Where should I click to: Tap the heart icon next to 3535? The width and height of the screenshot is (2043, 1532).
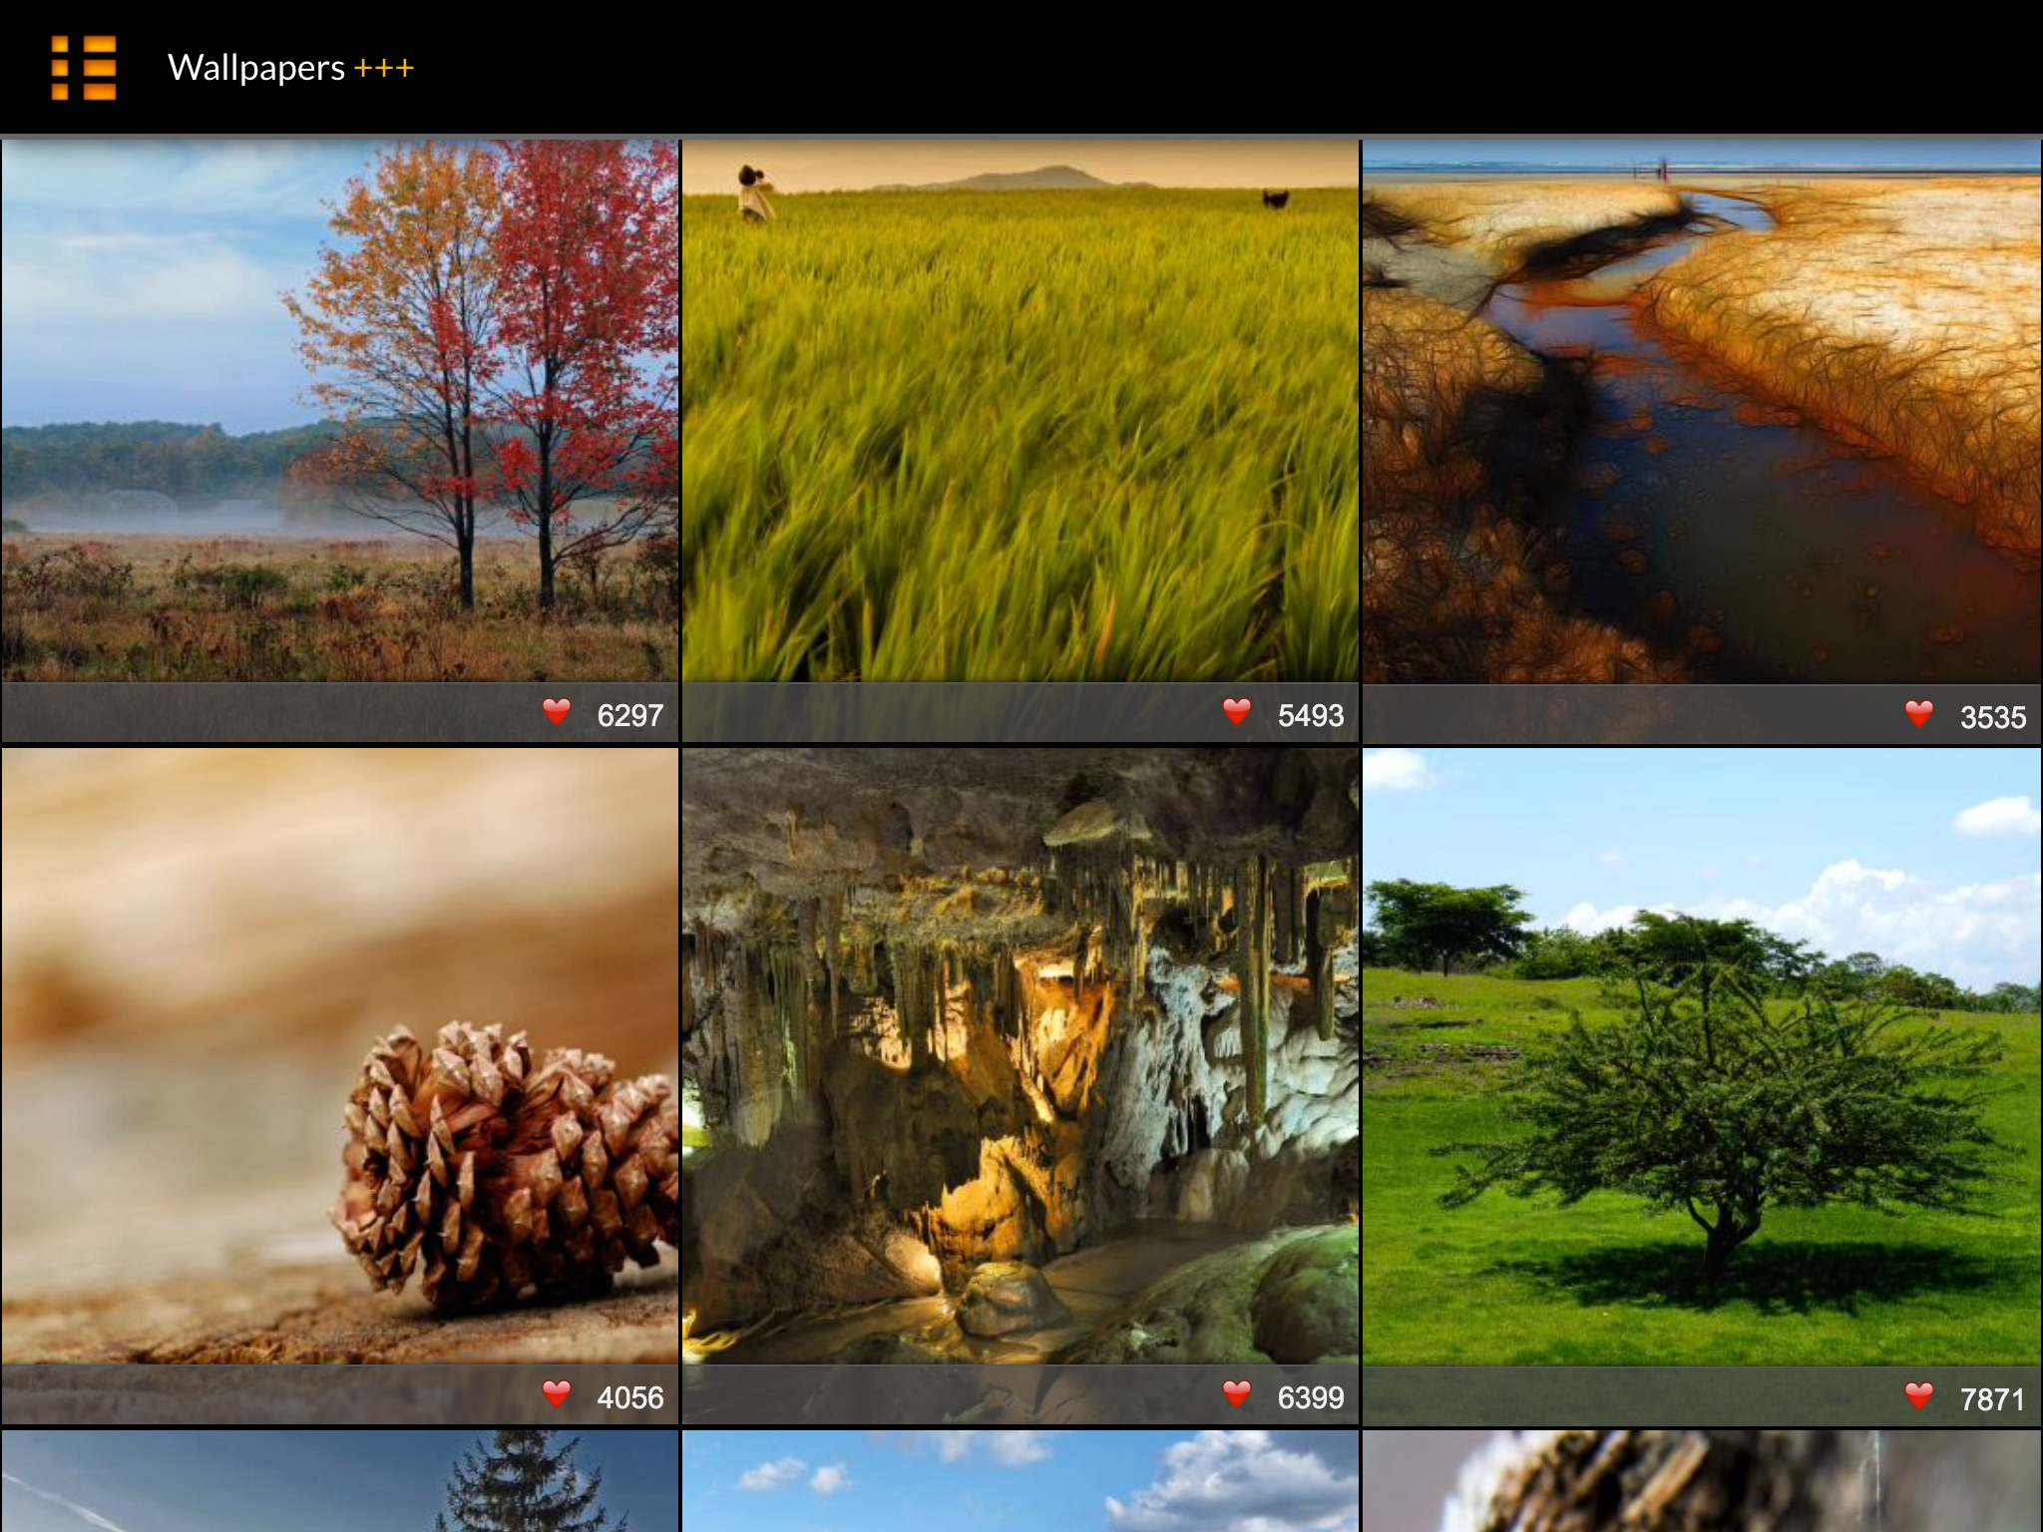point(1918,714)
